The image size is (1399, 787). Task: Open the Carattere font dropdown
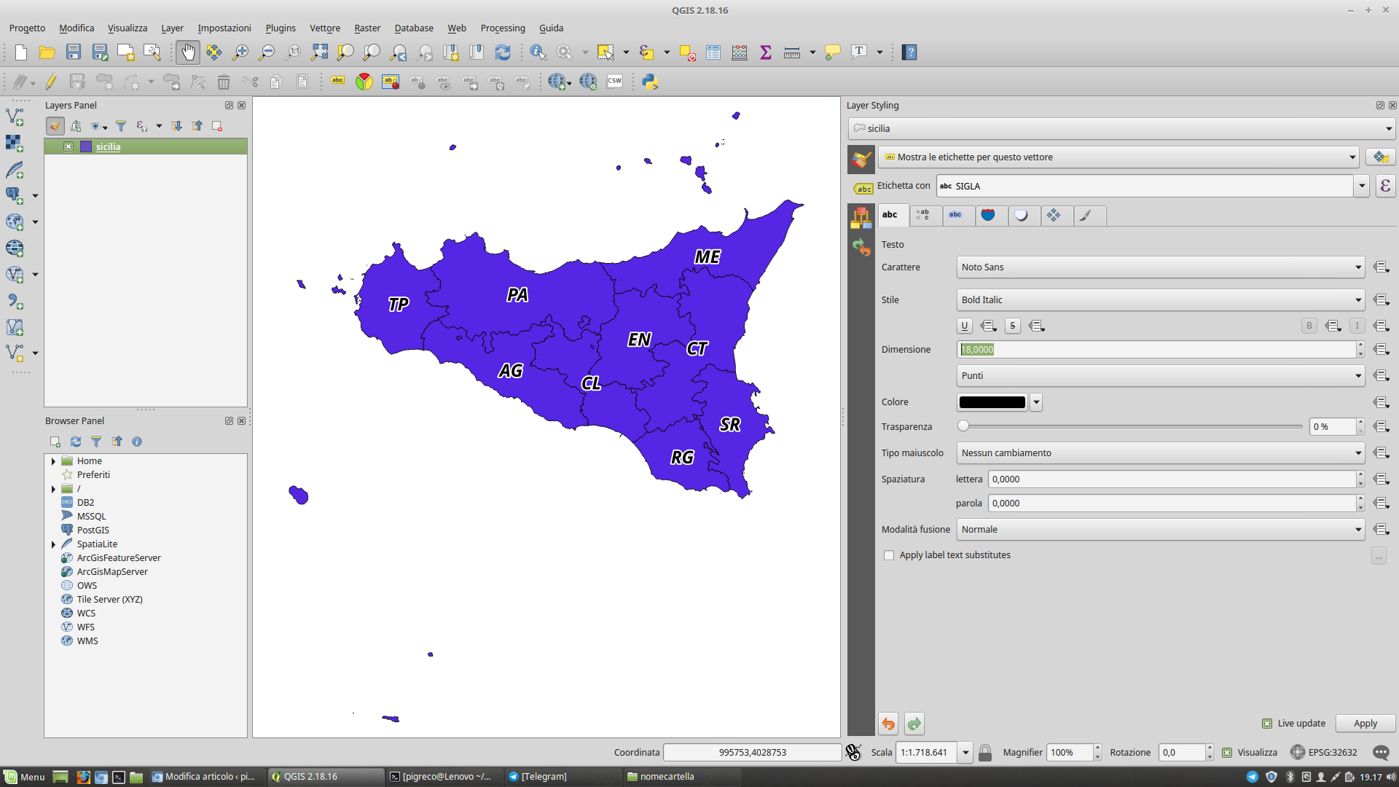pyautogui.click(x=1160, y=267)
